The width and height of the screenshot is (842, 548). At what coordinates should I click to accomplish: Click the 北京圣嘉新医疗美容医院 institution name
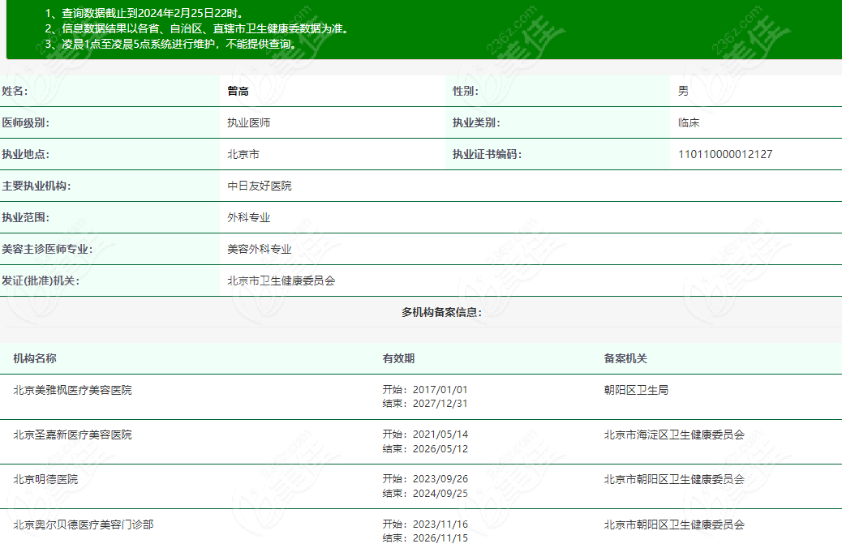(72, 435)
